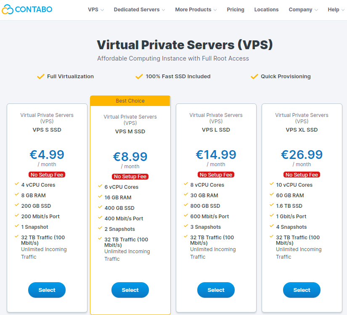Select the VPS XL SSD plan
The height and width of the screenshot is (315, 347).
click(302, 290)
